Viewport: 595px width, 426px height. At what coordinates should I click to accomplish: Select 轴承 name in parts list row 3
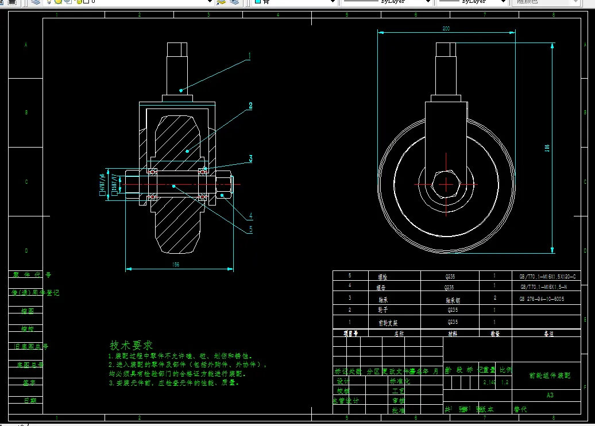click(383, 300)
